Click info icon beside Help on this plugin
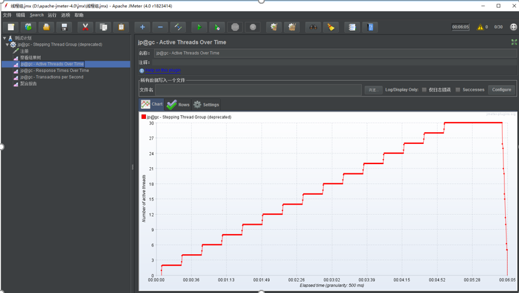The width and height of the screenshot is (519, 293). [141, 71]
